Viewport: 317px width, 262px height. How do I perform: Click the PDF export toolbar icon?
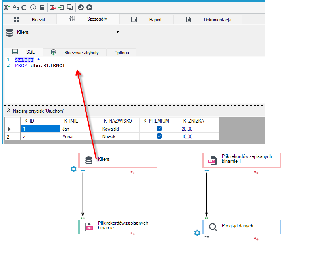(x=53, y=8)
